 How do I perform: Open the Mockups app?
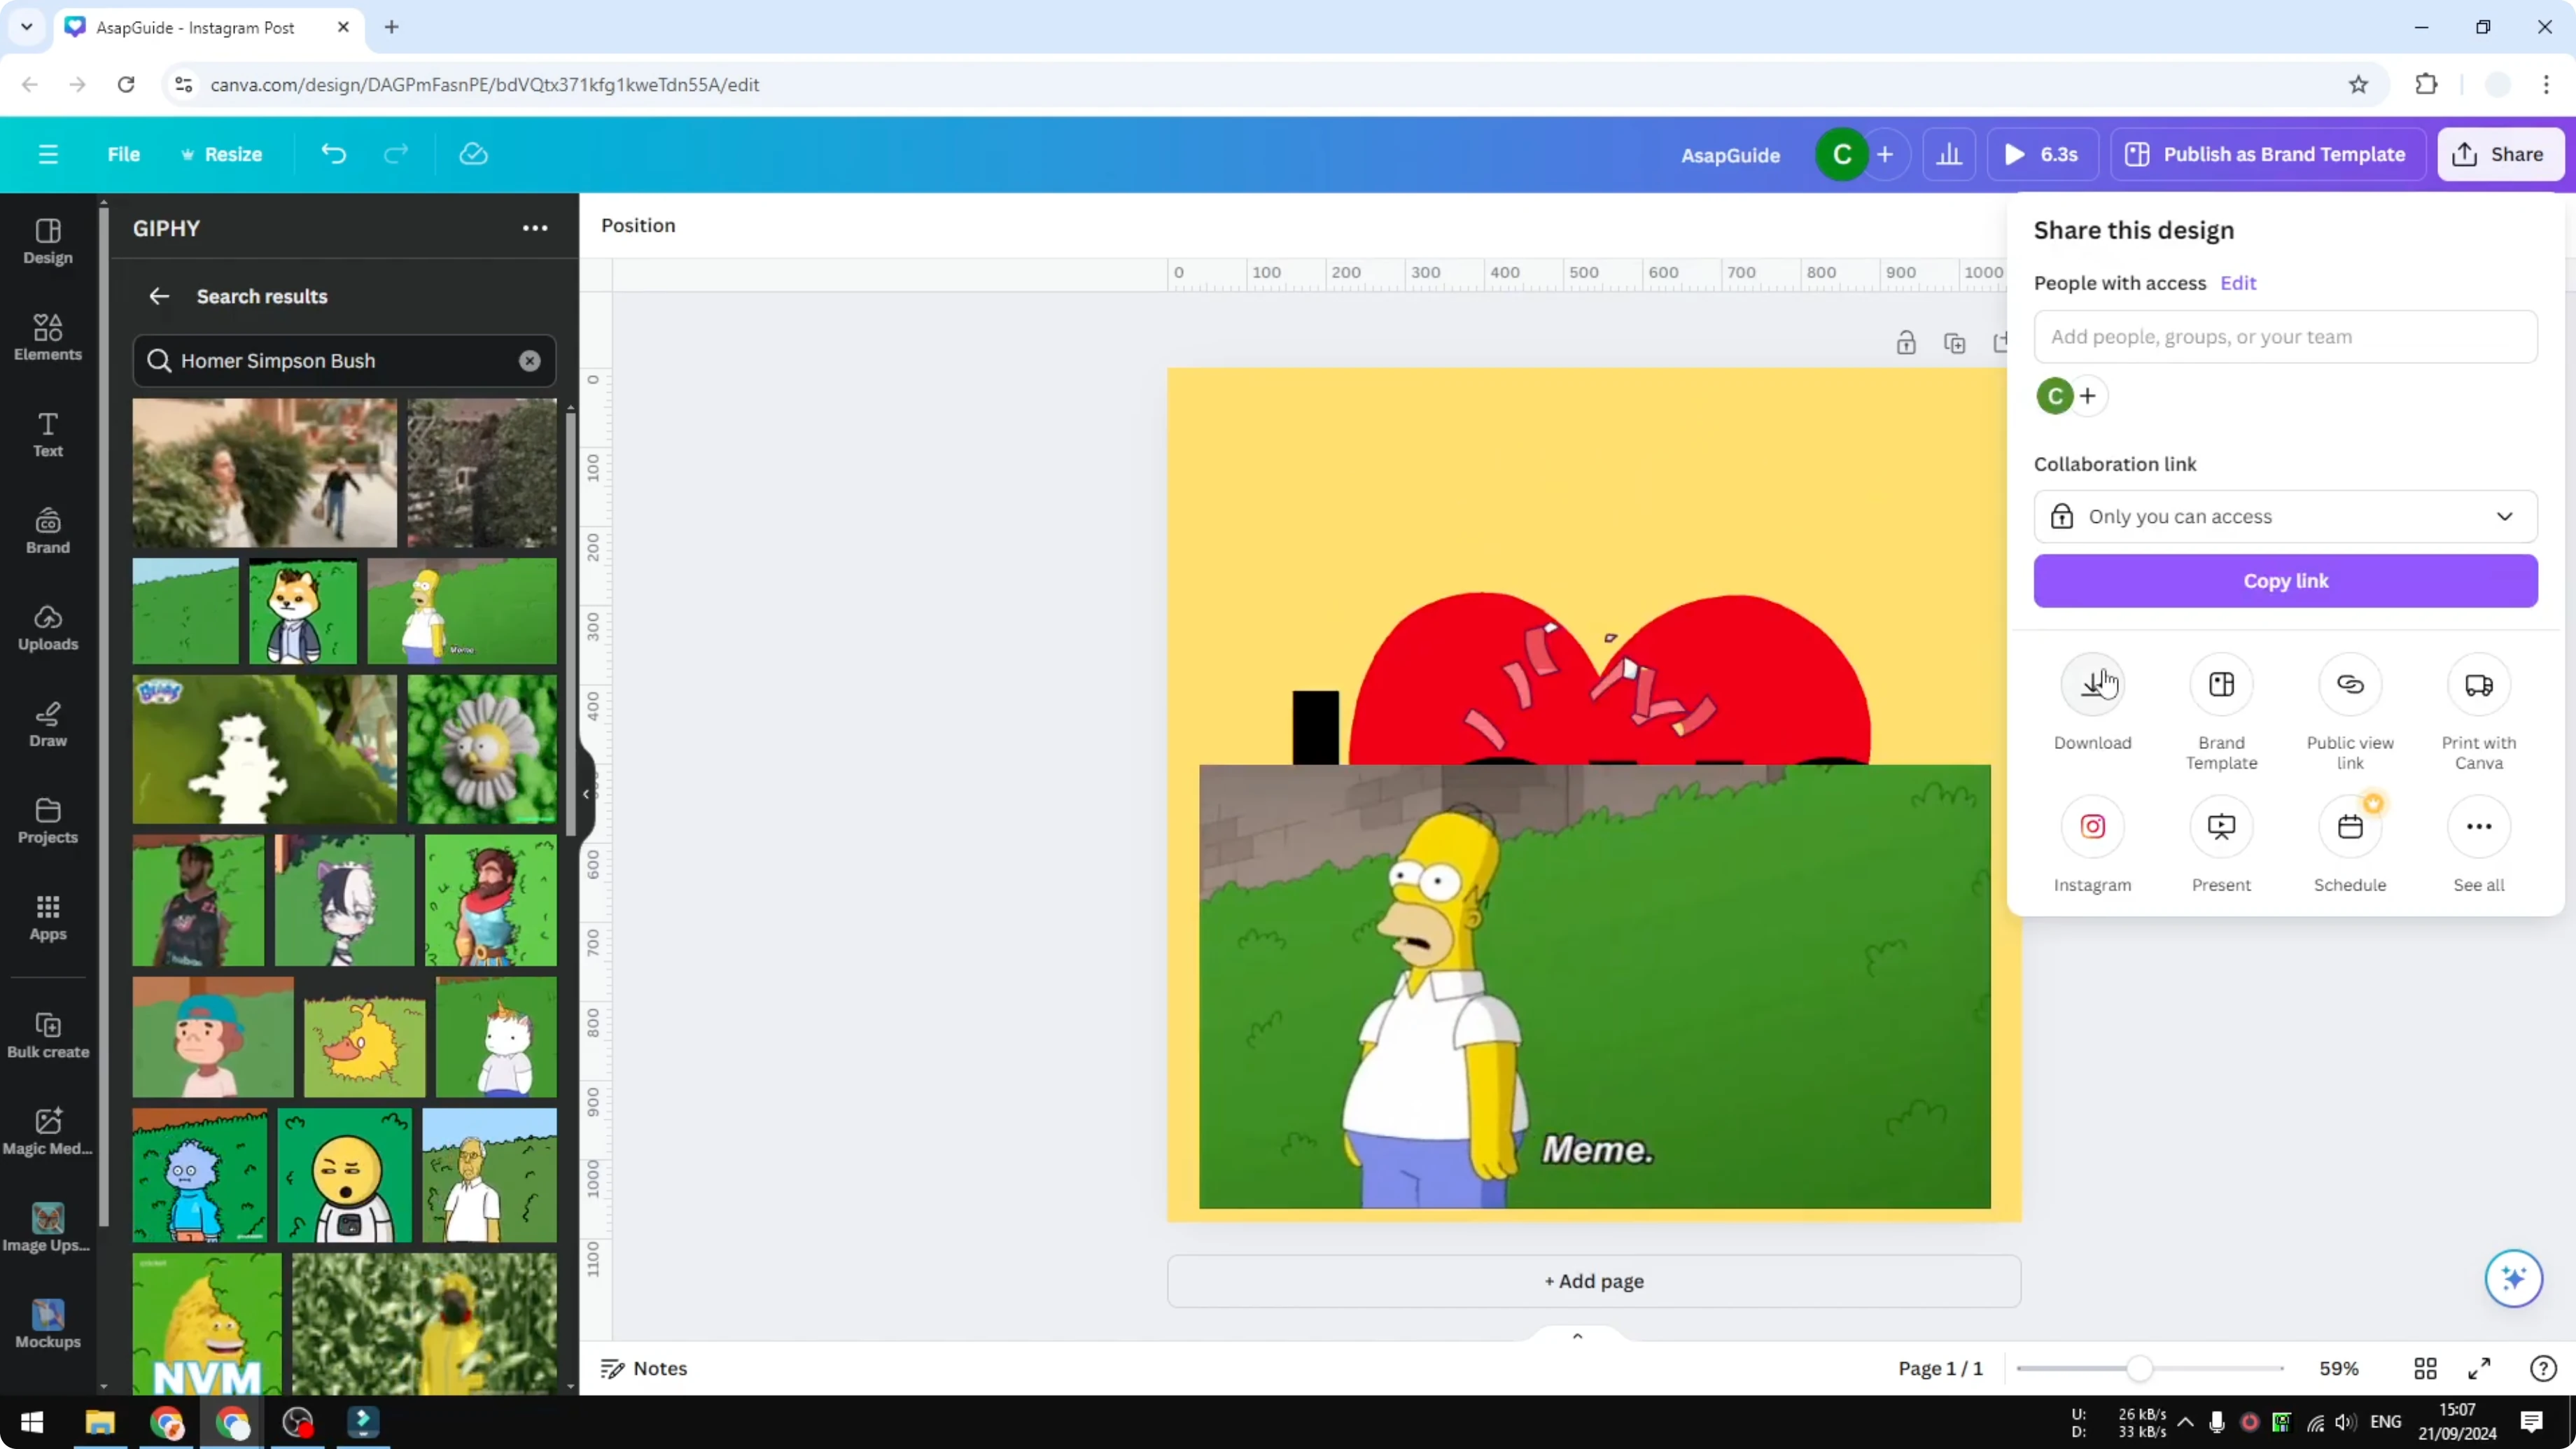[48, 1326]
